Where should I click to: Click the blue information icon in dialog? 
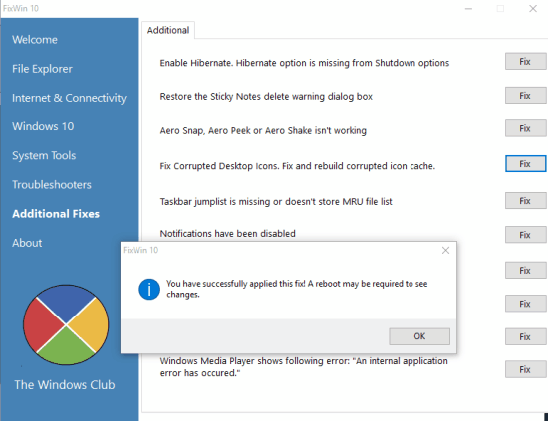149,289
